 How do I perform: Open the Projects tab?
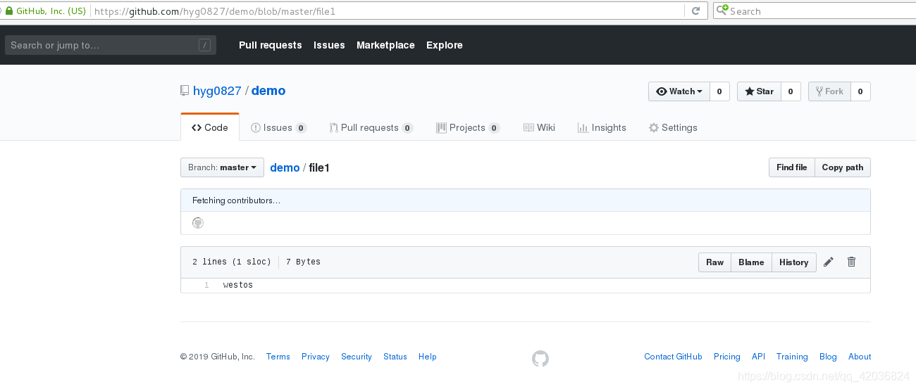(x=468, y=127)
